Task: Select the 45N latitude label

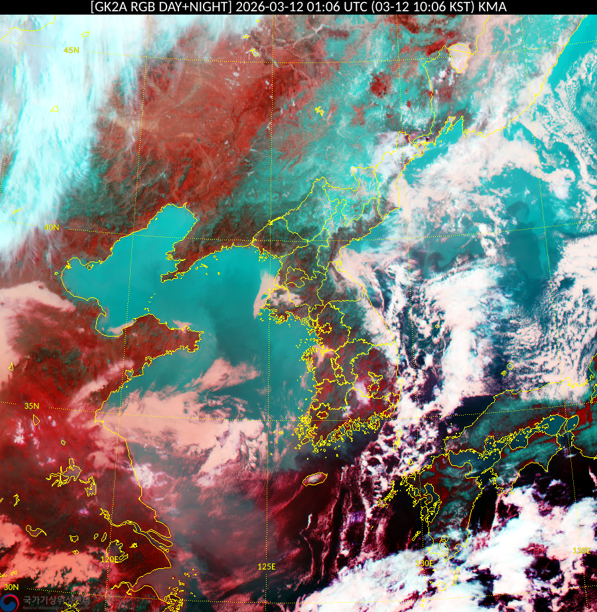Action: (71, 49)
